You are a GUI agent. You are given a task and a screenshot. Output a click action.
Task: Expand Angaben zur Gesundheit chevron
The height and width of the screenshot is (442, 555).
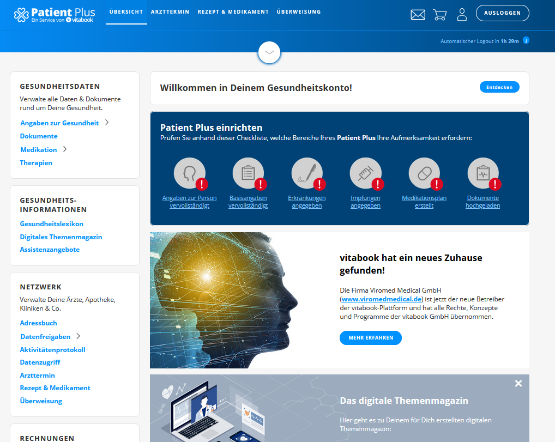[107, 123]
